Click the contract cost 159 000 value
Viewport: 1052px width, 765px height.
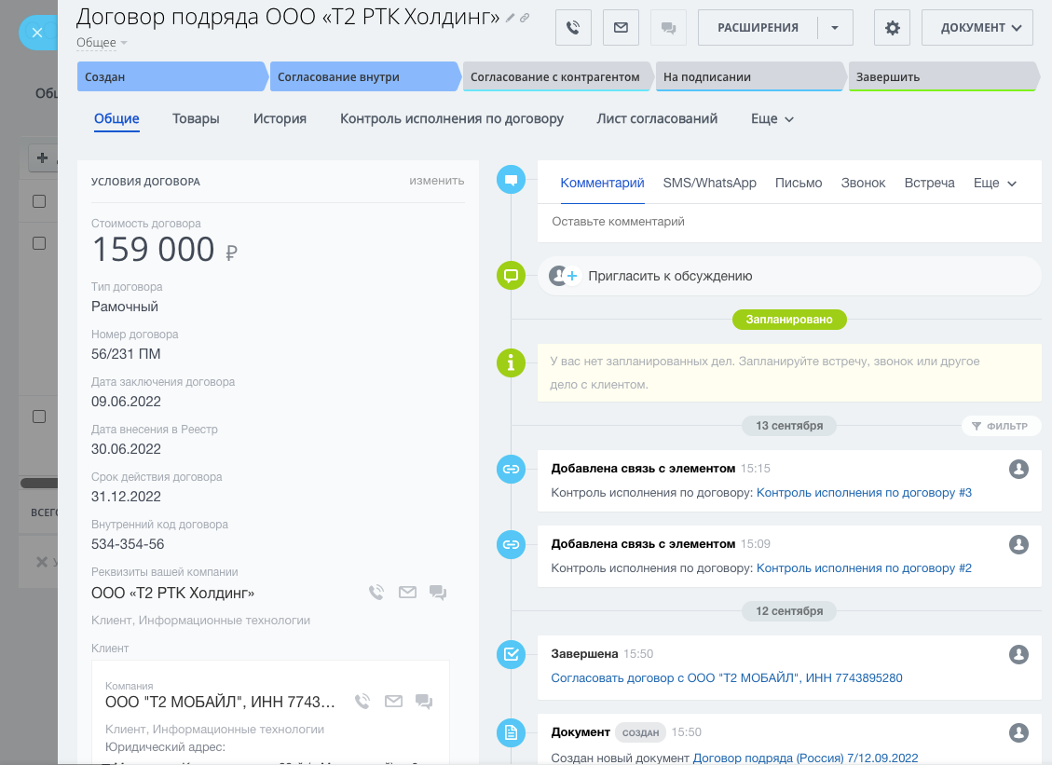point(153,250)
